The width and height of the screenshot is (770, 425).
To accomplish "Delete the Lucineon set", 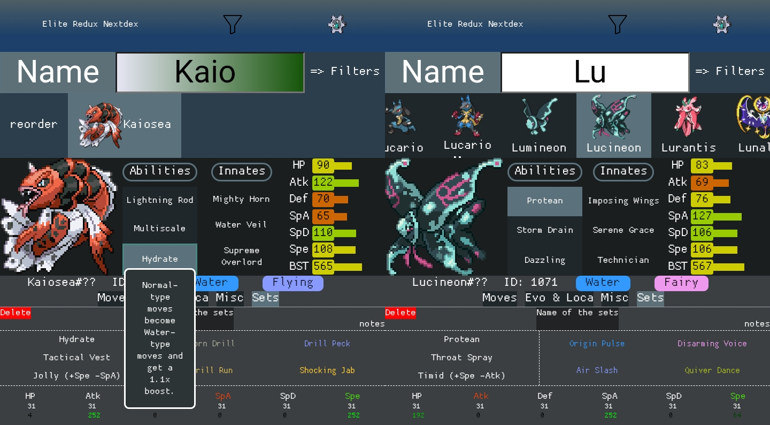I will (x=400, y=313).
